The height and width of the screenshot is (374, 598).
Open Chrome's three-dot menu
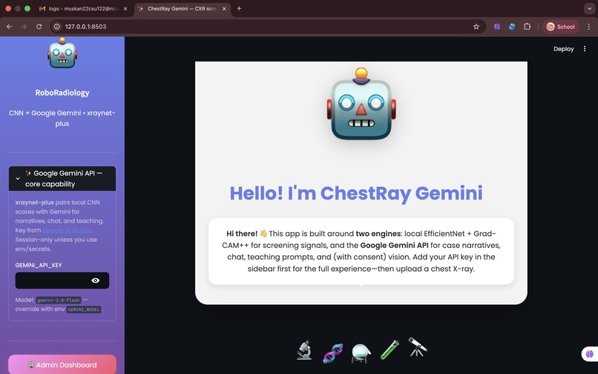(589, 27)
